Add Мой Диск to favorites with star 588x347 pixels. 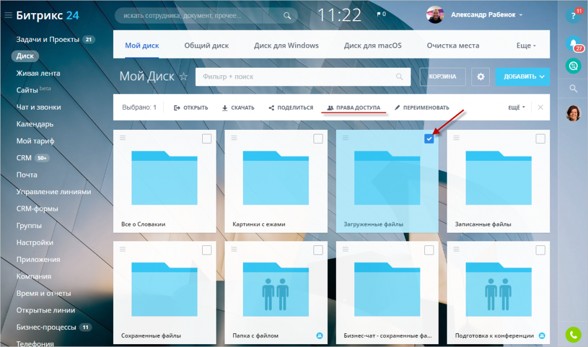(183, 76)
